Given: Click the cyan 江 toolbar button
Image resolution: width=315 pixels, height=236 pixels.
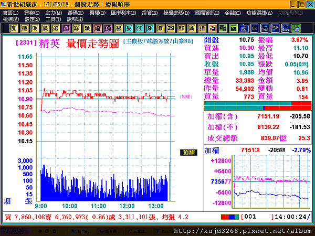Looking at the screenshot, I should coord(139,28).
